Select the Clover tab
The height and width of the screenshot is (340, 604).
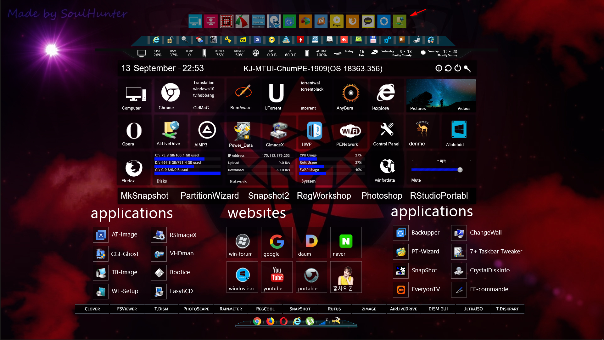92,309
